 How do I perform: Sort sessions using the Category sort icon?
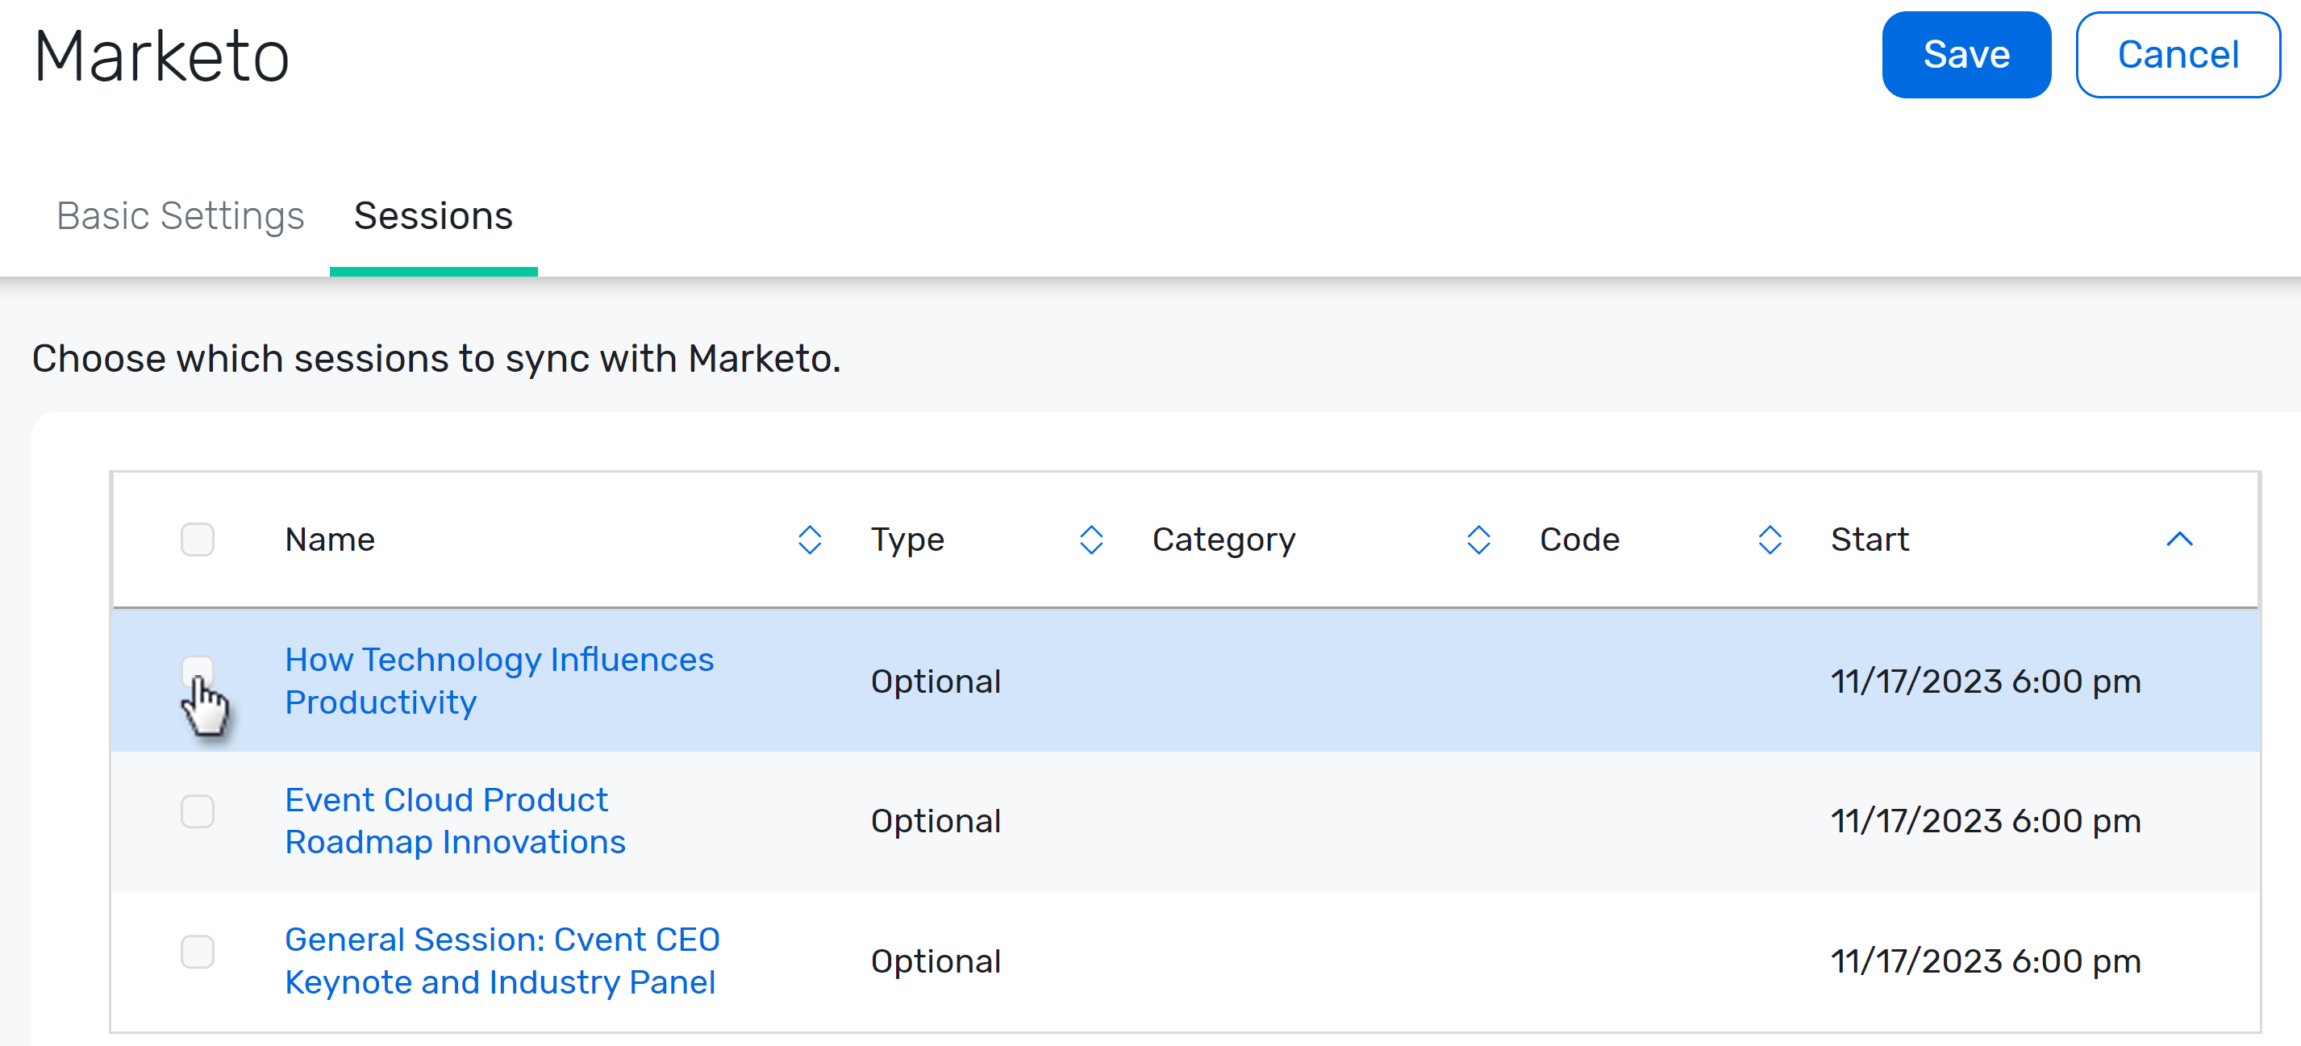pyautogui.click(x=1478, y=539)
